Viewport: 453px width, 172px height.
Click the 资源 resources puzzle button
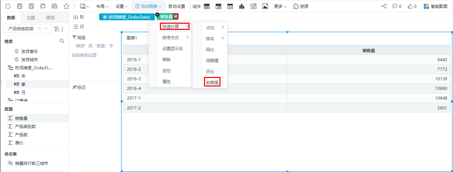301,6
